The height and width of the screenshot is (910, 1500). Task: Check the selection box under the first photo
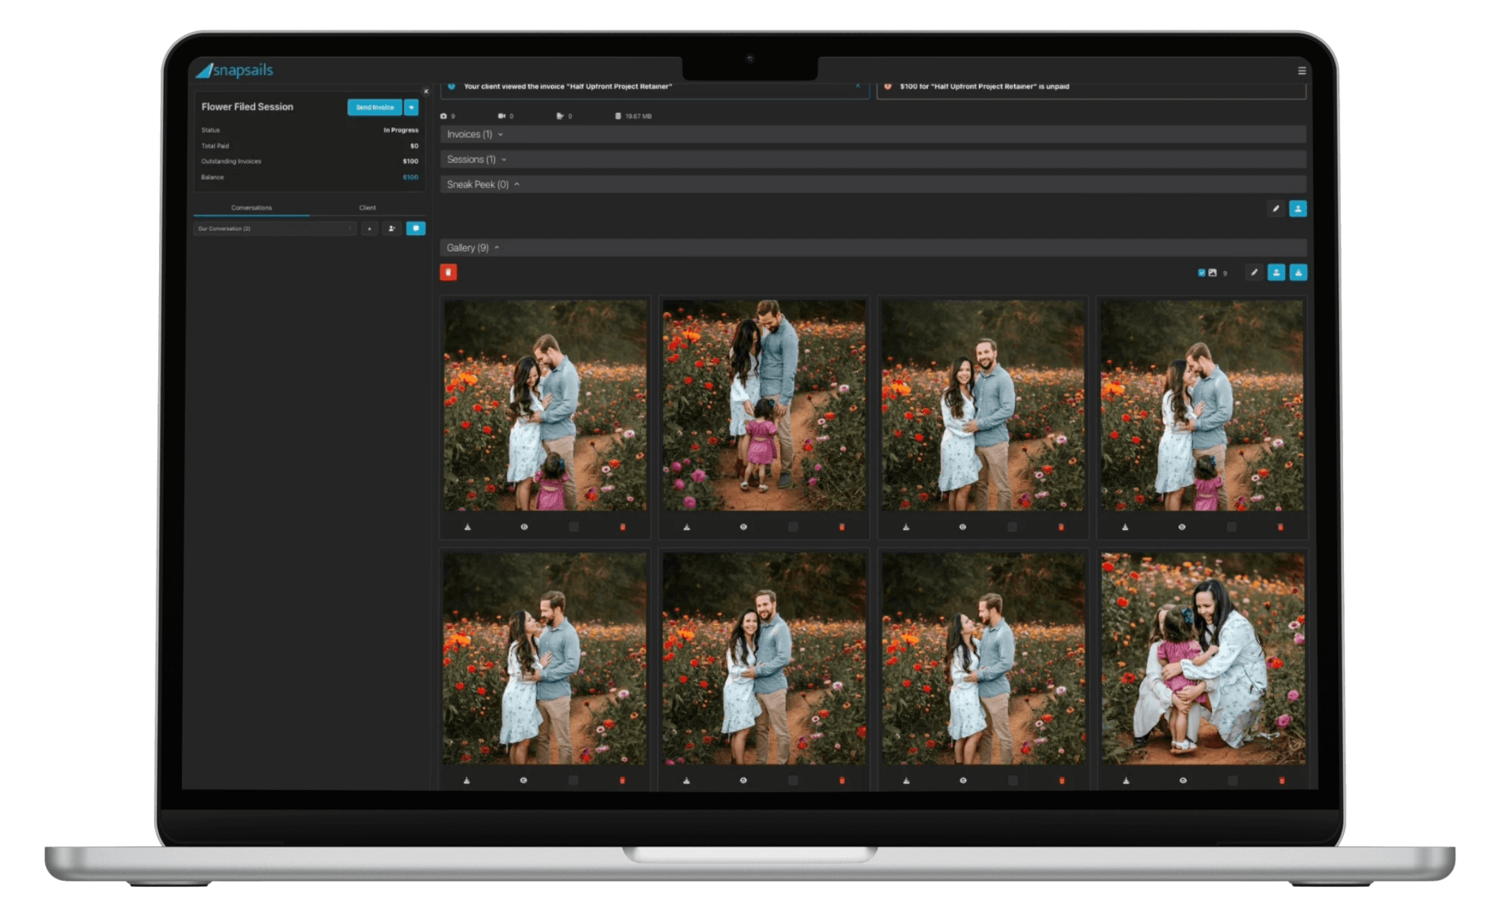tap(573, 527)
